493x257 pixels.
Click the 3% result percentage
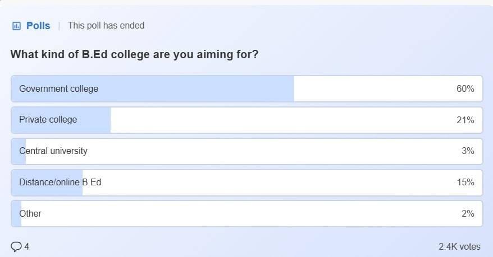point(468,151)
